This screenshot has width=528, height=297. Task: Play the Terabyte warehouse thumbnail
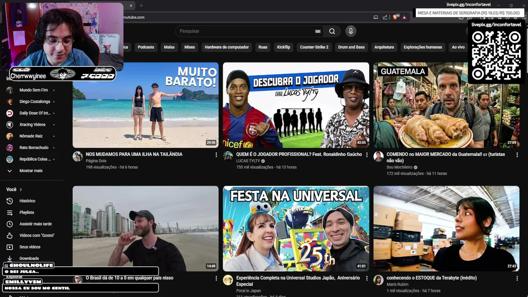446,229
